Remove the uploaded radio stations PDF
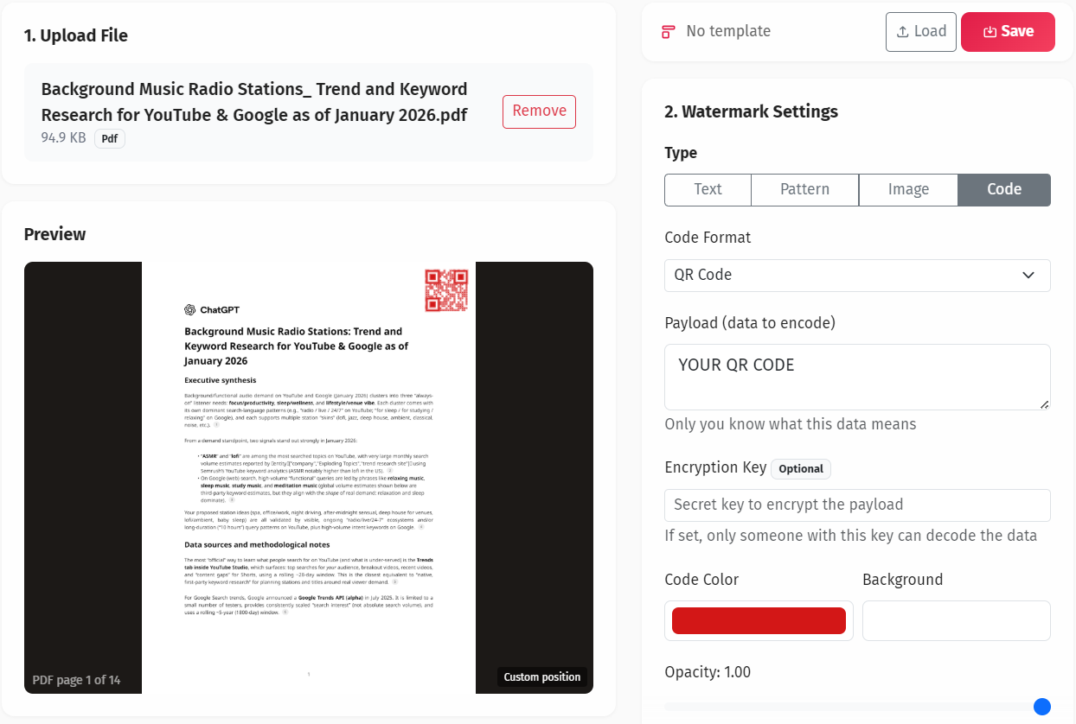 point(539,111)
